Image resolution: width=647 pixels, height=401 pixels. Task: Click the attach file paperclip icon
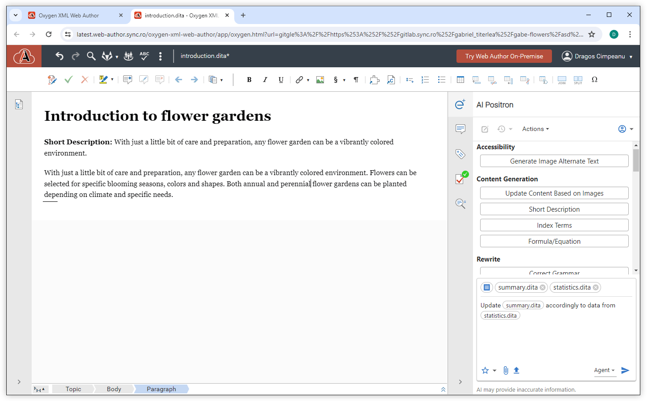506,370
